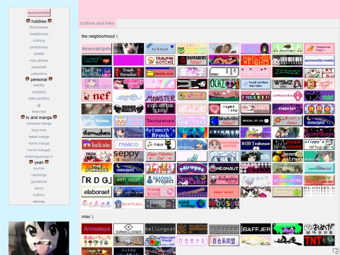This screenshot has height=255, width=340.
Task: Click the "hobbies" sidebar heading
Action: click(39, 21)
